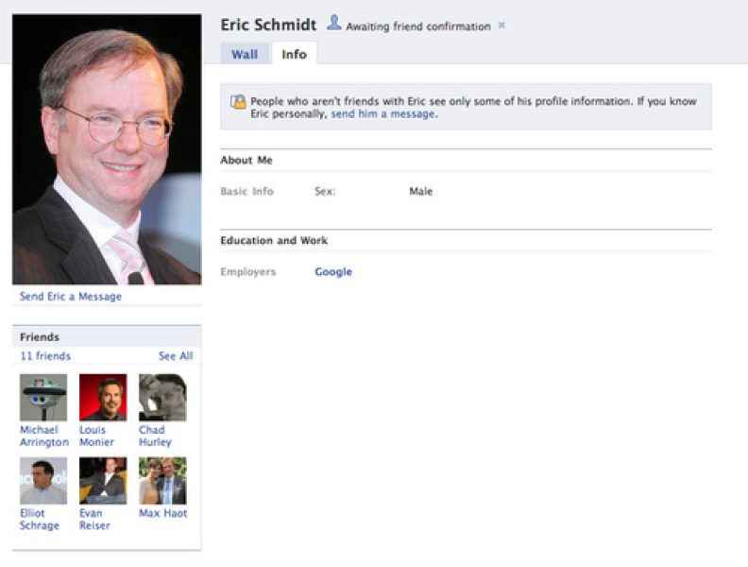This screenshot has width=748, height=567.
Task: Open the large profile photo
Action: pyautogui.click(x=107, y=149)
